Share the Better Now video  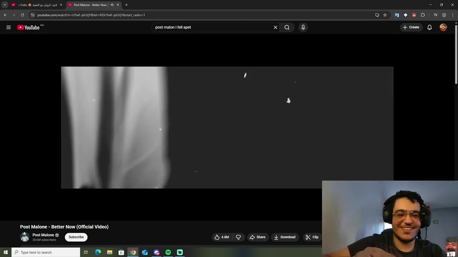(x=258, y=237)
